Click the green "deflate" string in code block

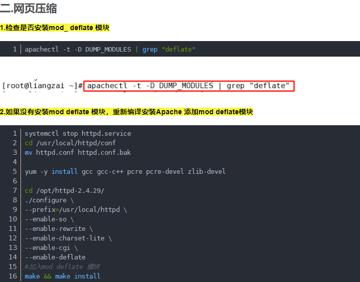178,49
